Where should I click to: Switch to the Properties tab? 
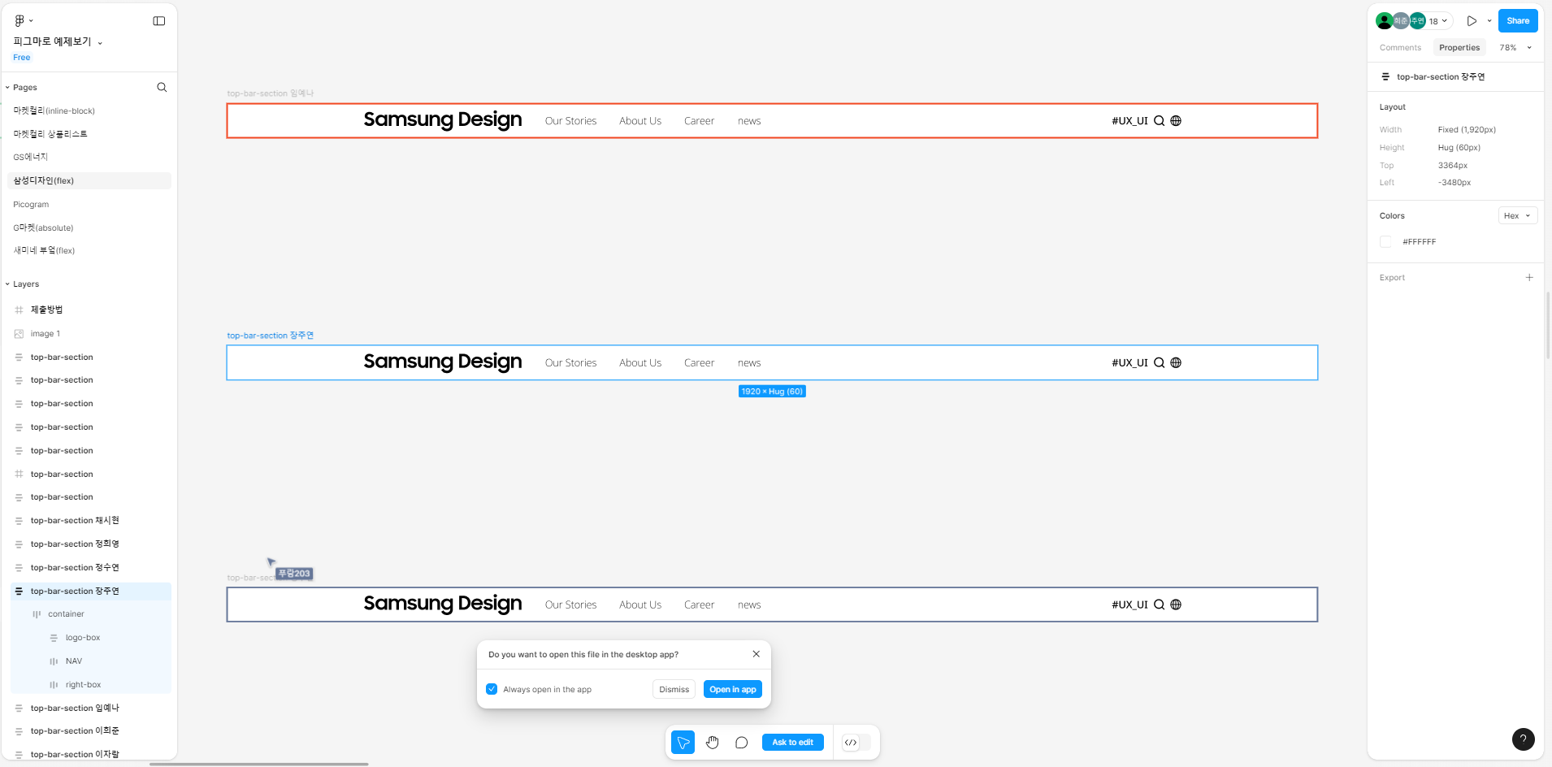click(x=1459, y=47)
